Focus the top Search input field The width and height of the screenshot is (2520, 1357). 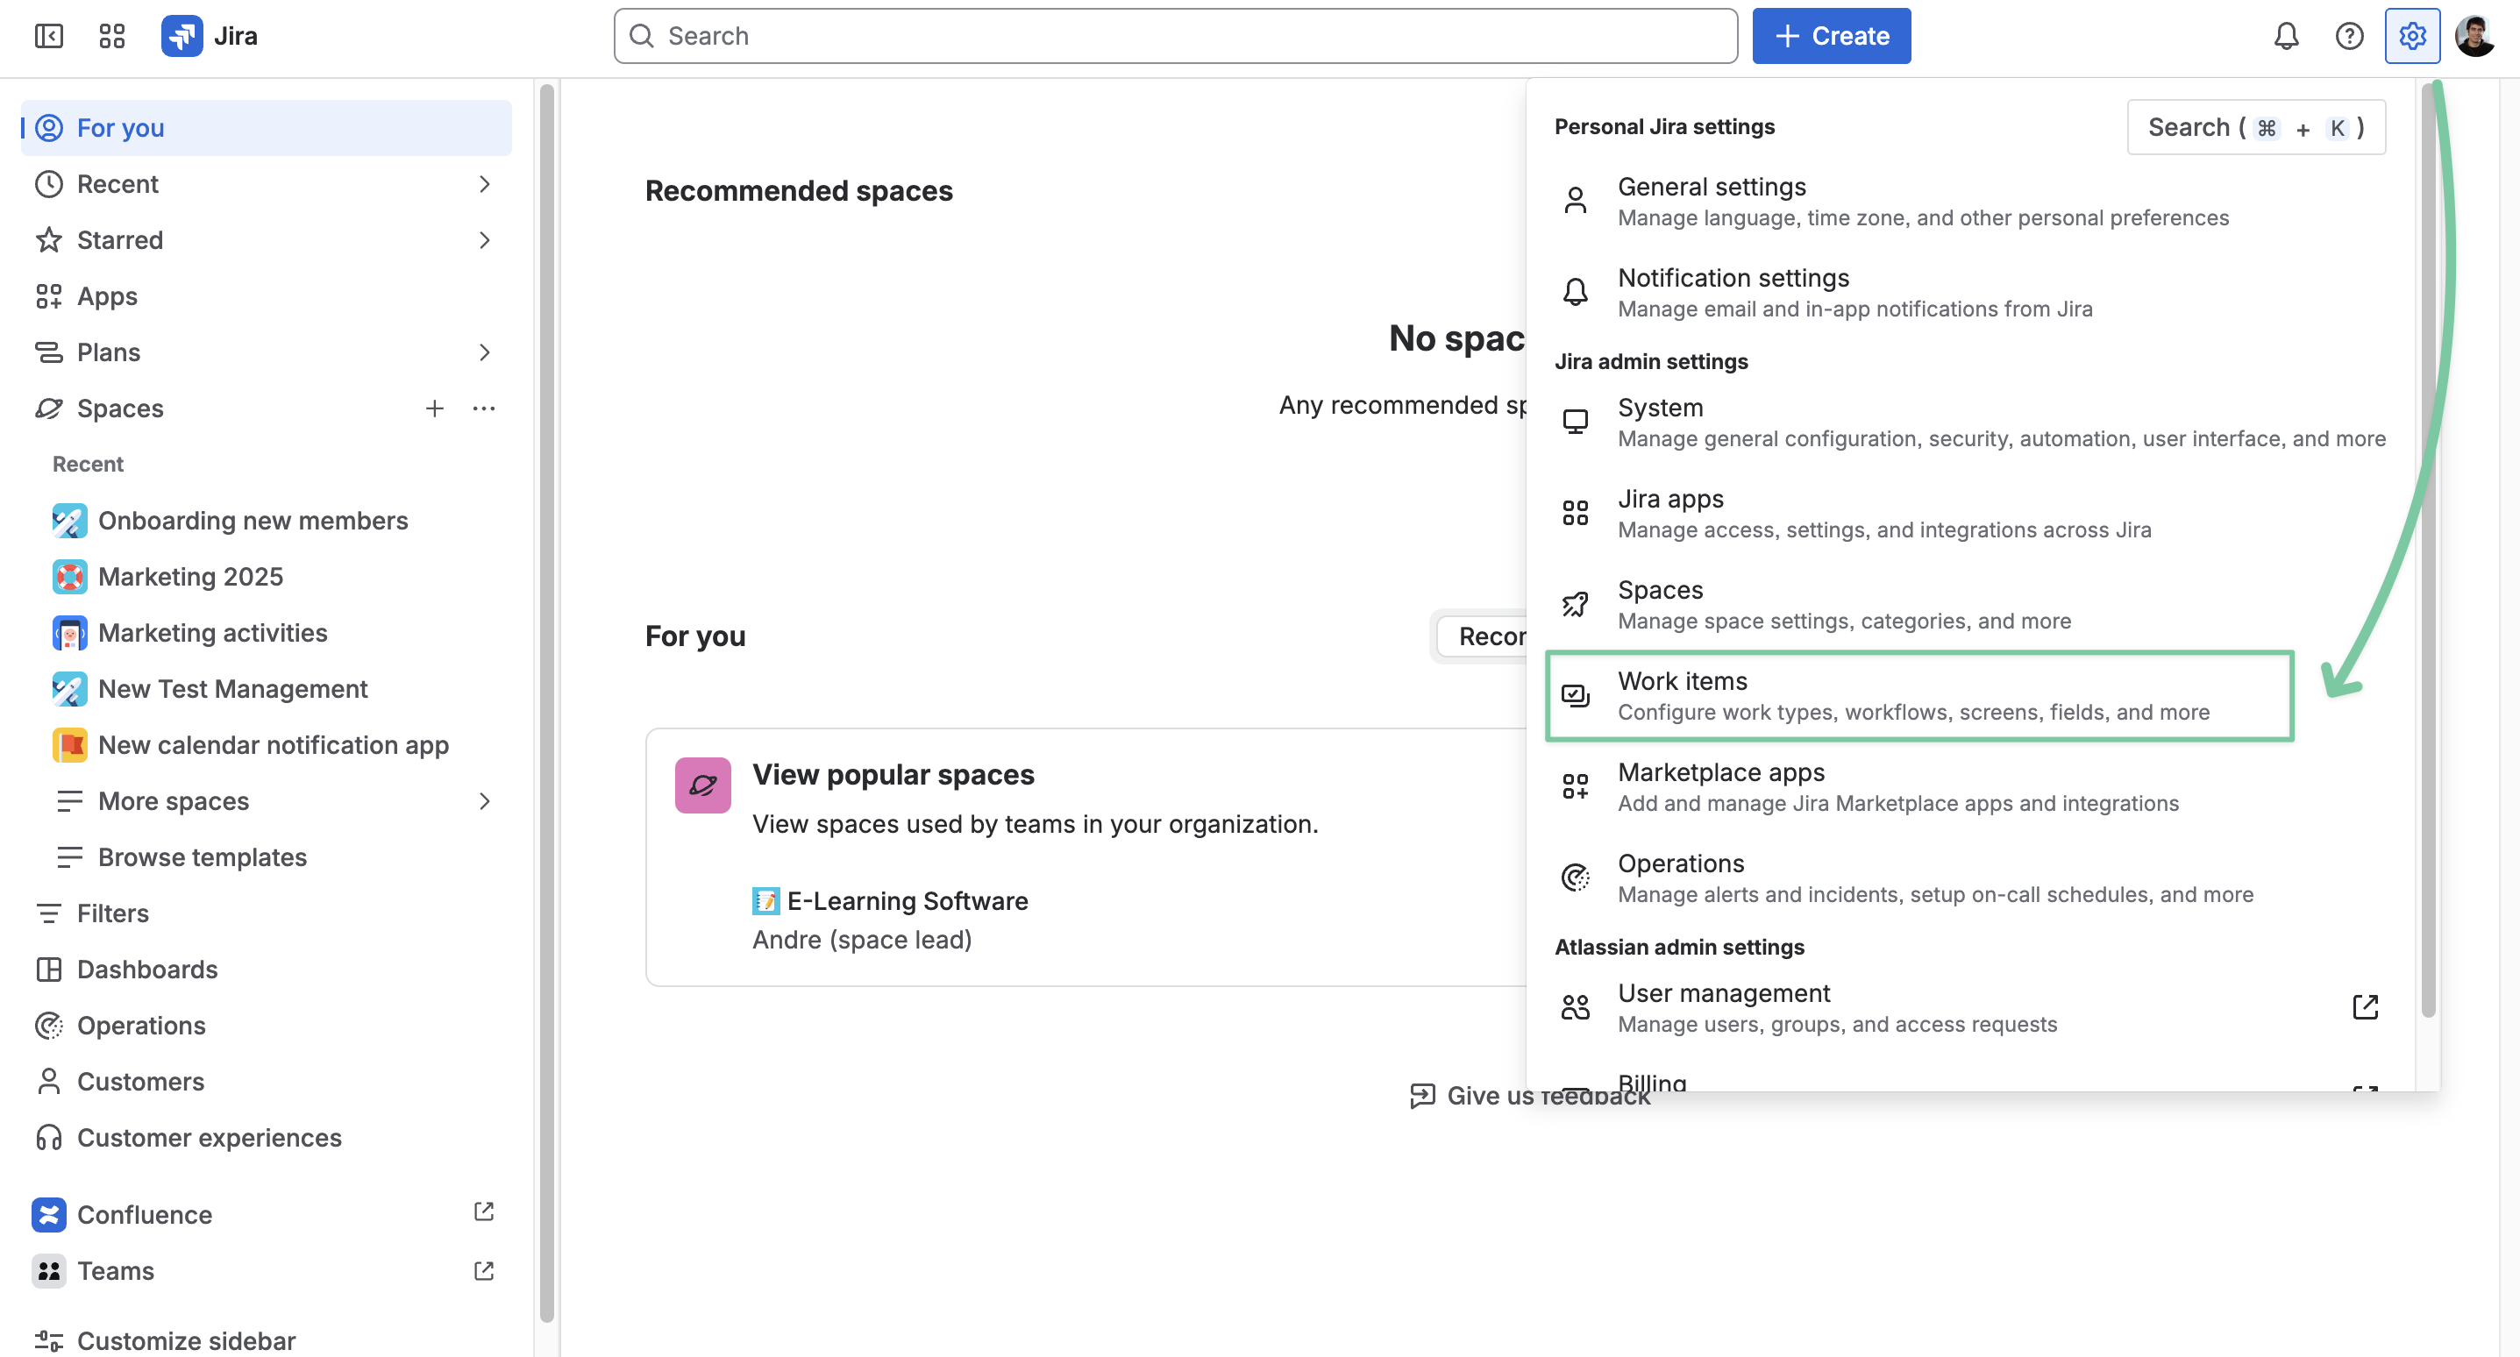(x=1175, y=36)
